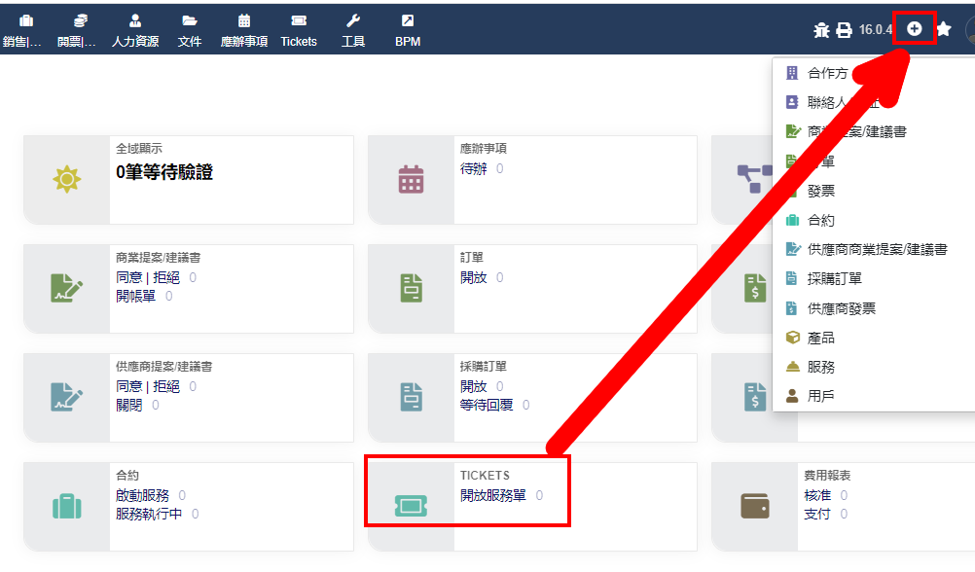Open the 文件 top menu
975x572 pixels.
(x=190, y=30)
